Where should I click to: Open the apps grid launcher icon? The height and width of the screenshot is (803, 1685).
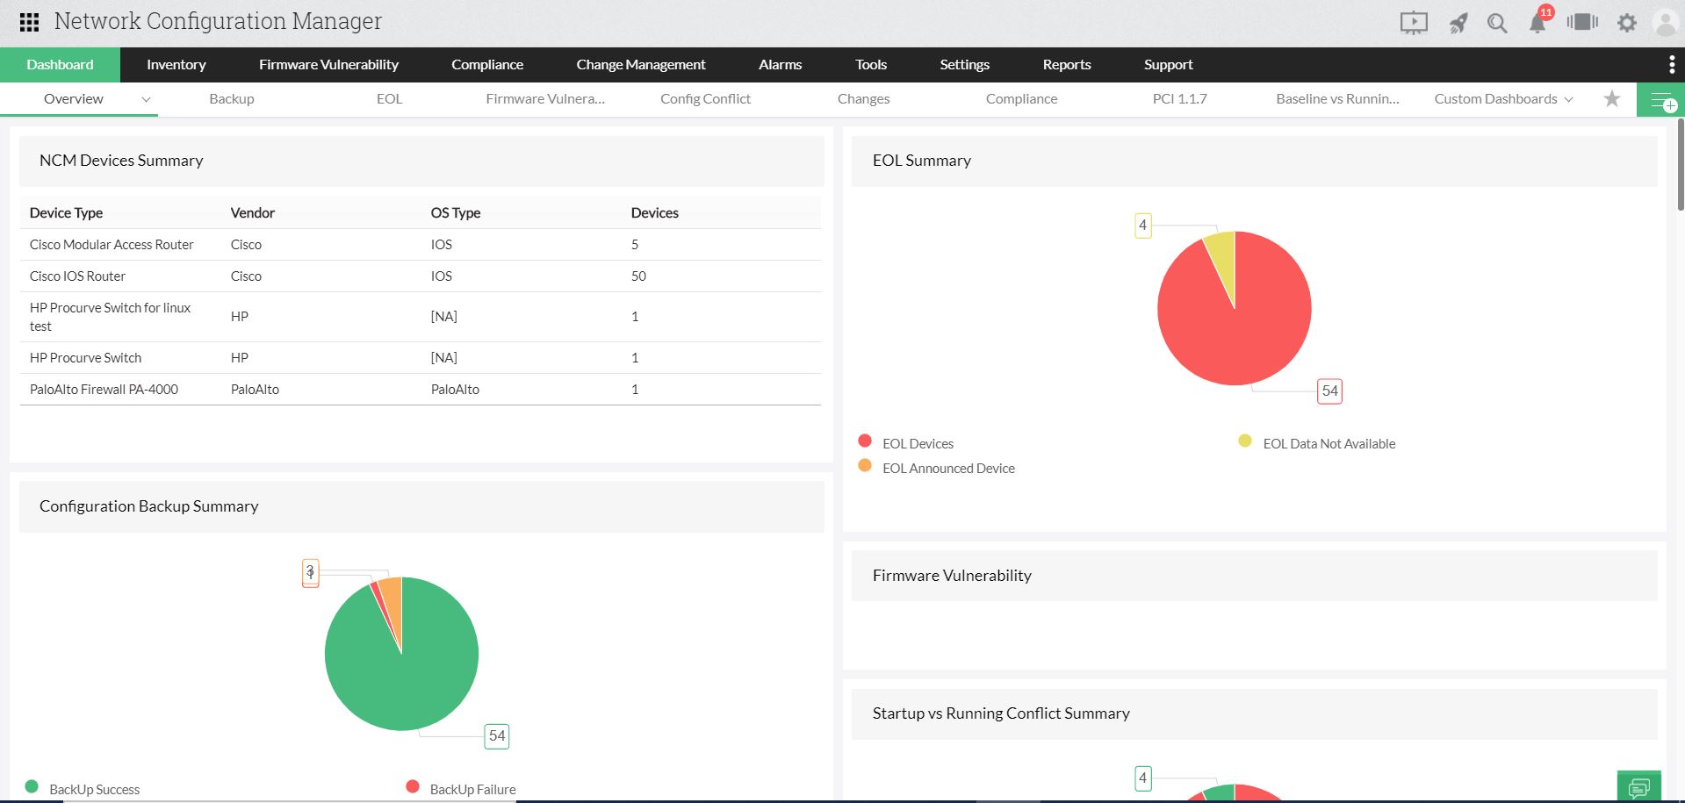[29, 22]
